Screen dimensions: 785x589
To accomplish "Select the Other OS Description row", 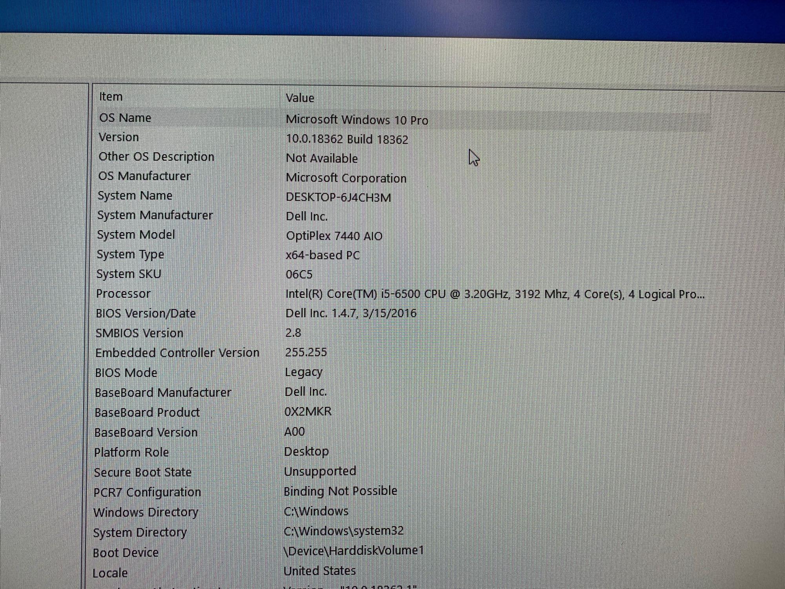I will pos(156,157).
